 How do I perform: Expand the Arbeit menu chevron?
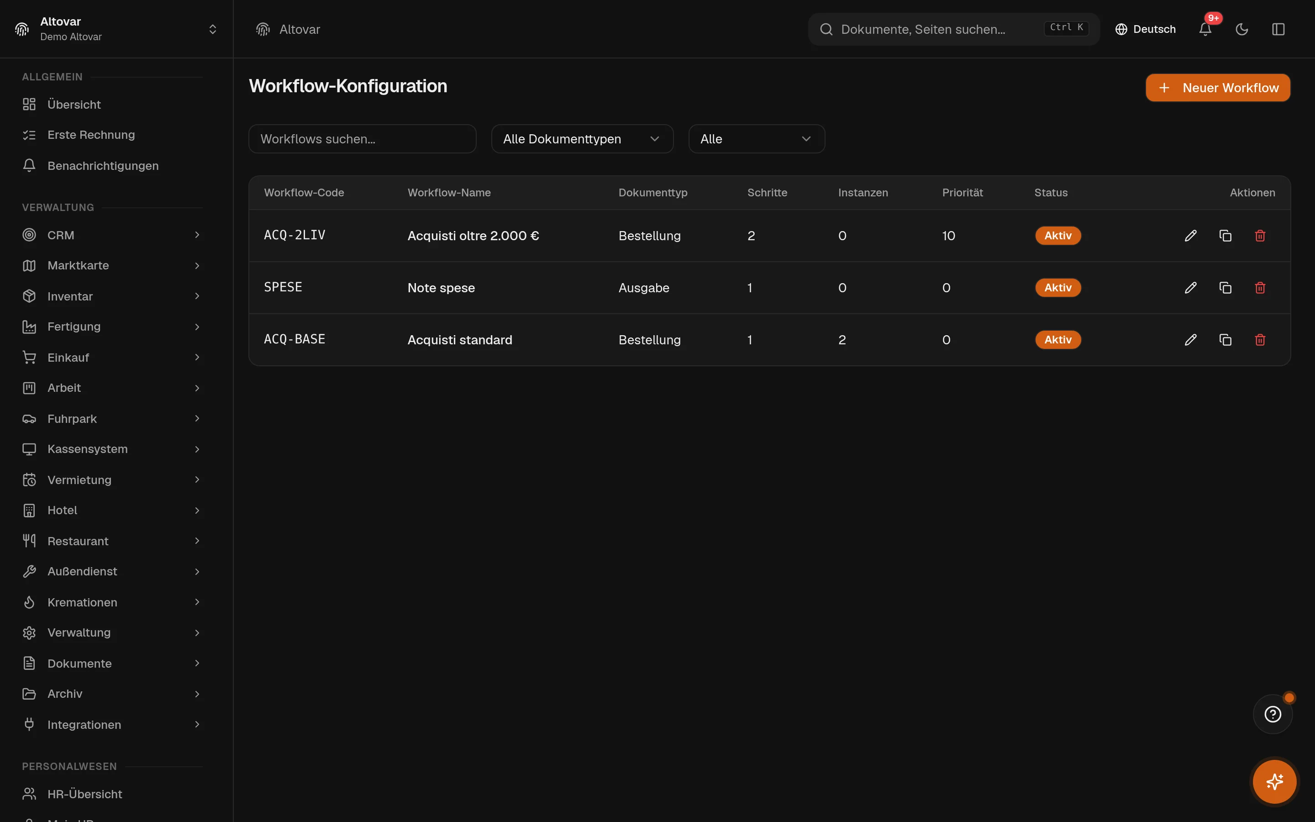coord(197,388)
